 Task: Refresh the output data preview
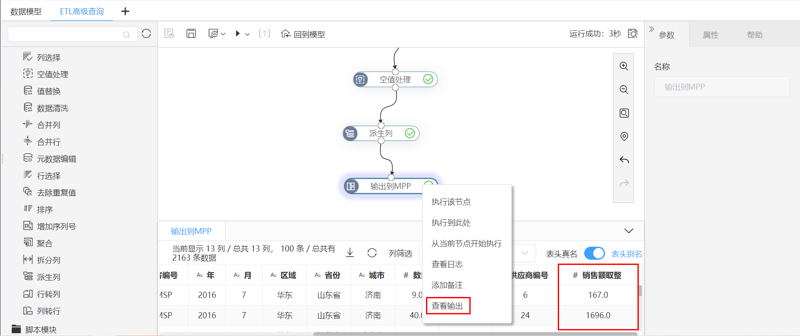click(x=372, y=253)
